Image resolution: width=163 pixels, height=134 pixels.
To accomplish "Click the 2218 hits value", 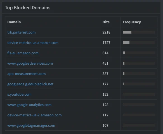I will pyautogui.click(x=106, y=32).
